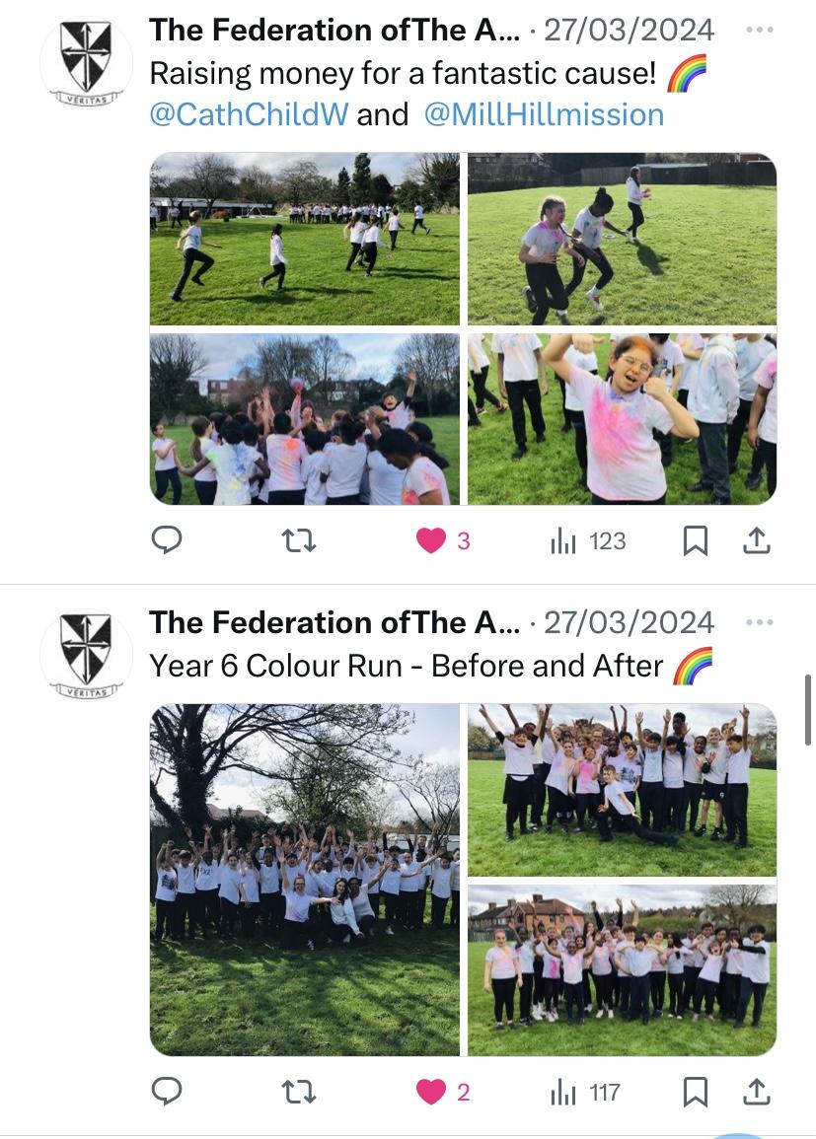View analytics showing 117 views
Image resolution: width=816 pixels, height=1139 pixels.
pos(586,1092)
